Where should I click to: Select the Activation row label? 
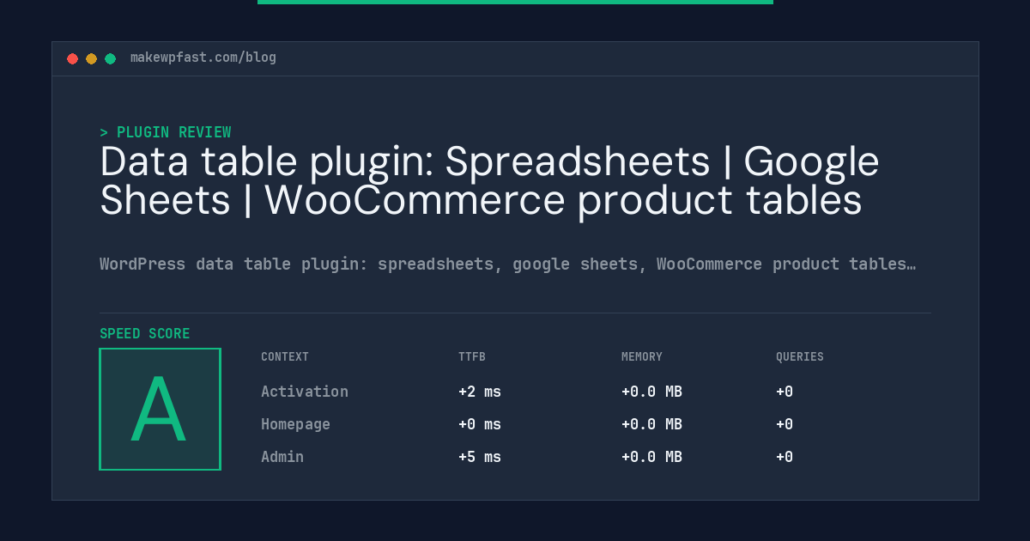(305, 392)
